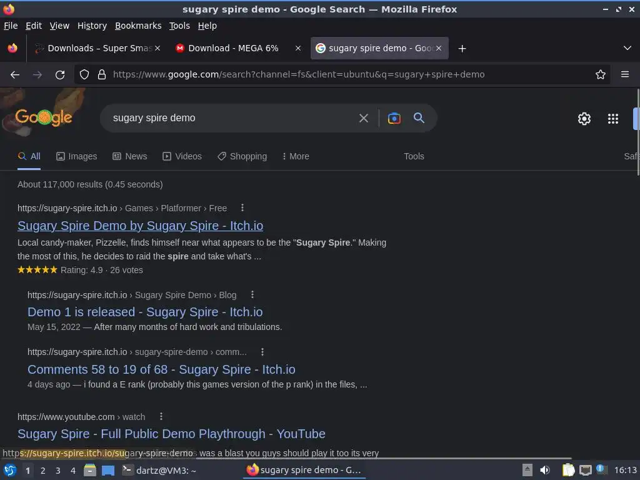The width and height of the screenshot is (640, 480).
Task: Click the 16:13 taskbar clock
Action: (625, 470)
